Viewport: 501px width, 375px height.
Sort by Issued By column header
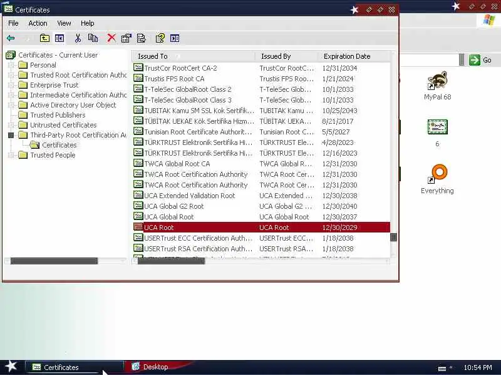point(287,56)
